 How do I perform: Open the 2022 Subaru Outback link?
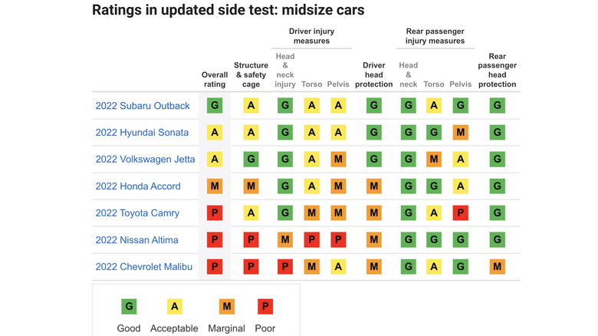coord(143,106)
